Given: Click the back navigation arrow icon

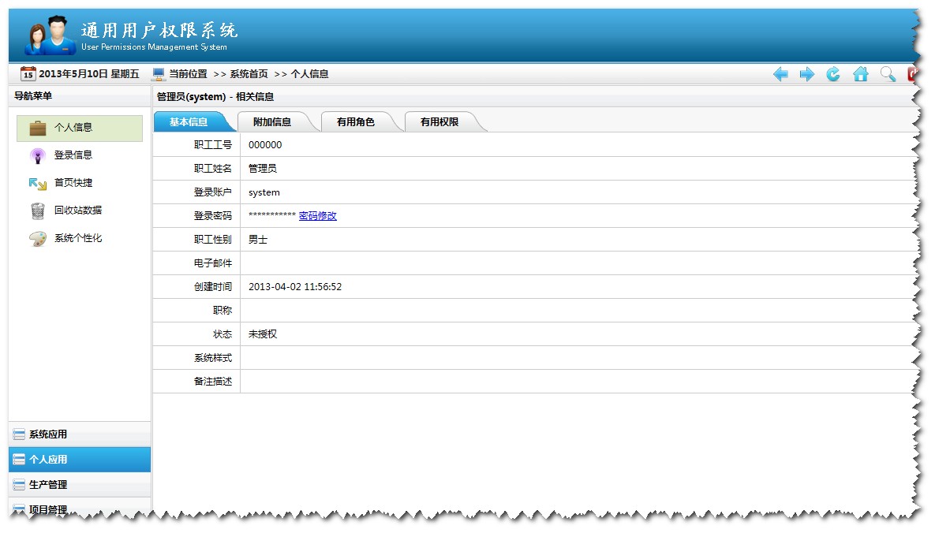Looking at the screenshot, I should (x=780, y=73).
